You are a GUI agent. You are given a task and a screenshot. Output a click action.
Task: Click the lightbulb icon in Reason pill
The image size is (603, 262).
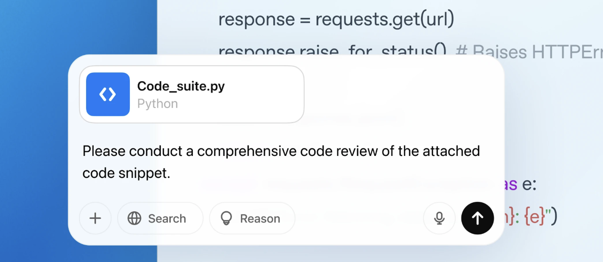[227, 218]
